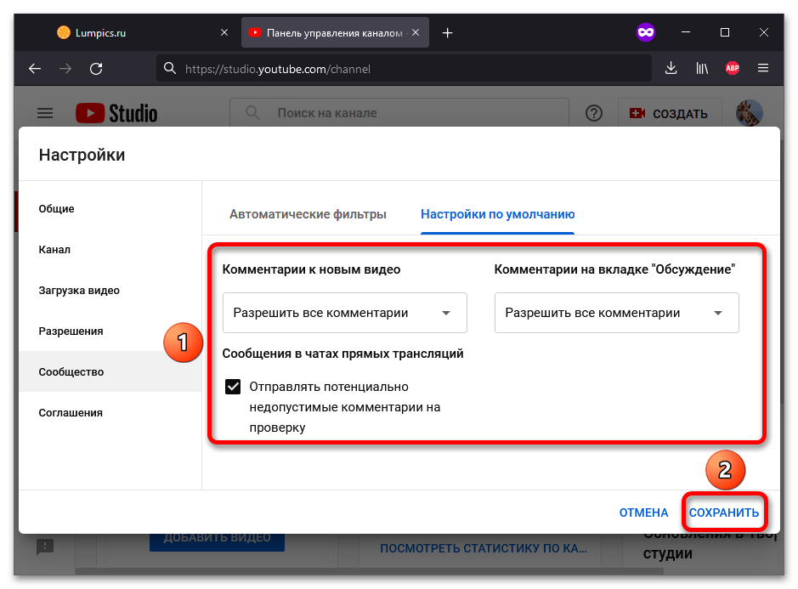Close the browser window
The image size is (798, 589).
point(763,32)
